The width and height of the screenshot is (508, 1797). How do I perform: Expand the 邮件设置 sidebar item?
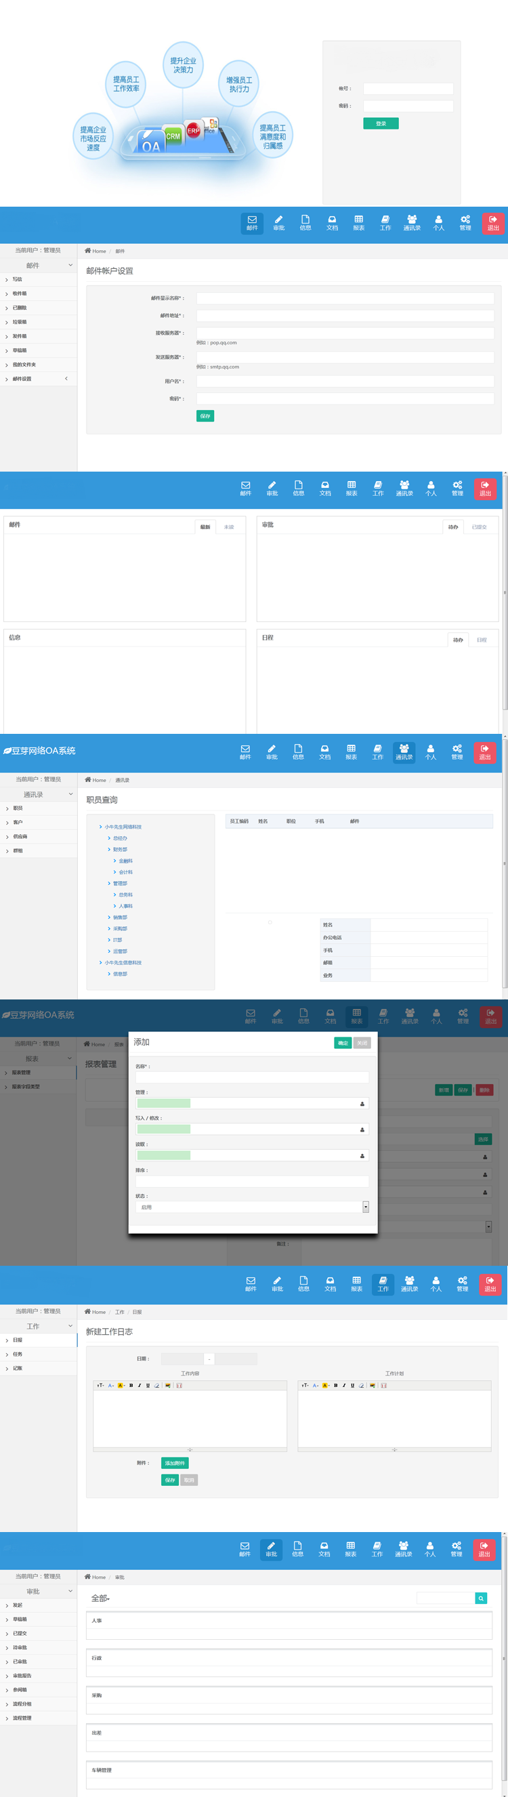(x=39, y=379)
